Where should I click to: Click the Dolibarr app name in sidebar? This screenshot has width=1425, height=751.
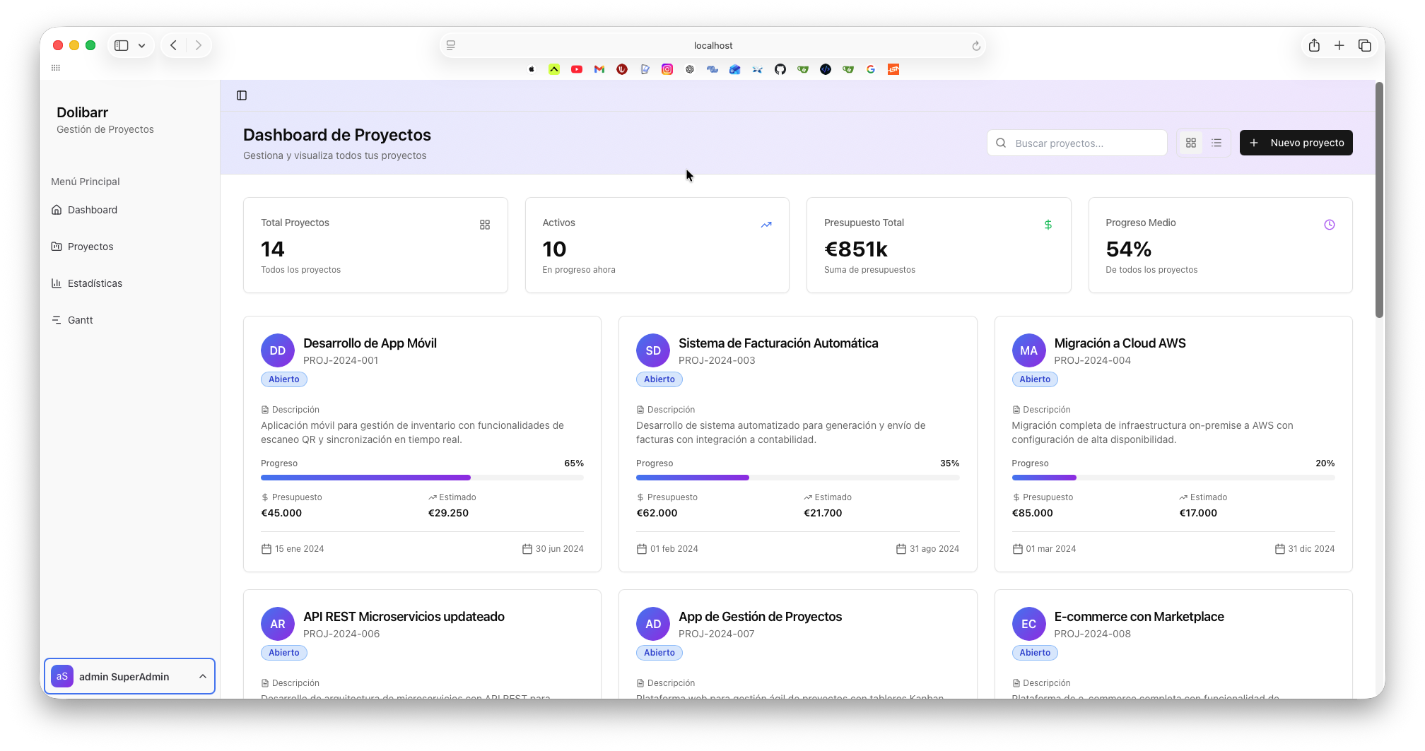point(83,112)
